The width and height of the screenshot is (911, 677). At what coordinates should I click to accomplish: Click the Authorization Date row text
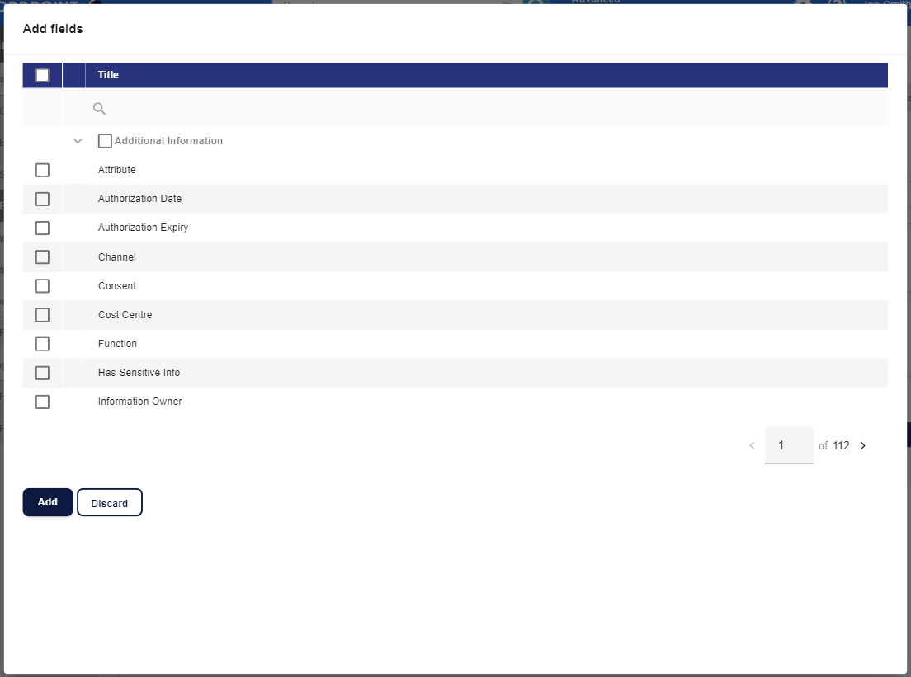tap(139, 199)
